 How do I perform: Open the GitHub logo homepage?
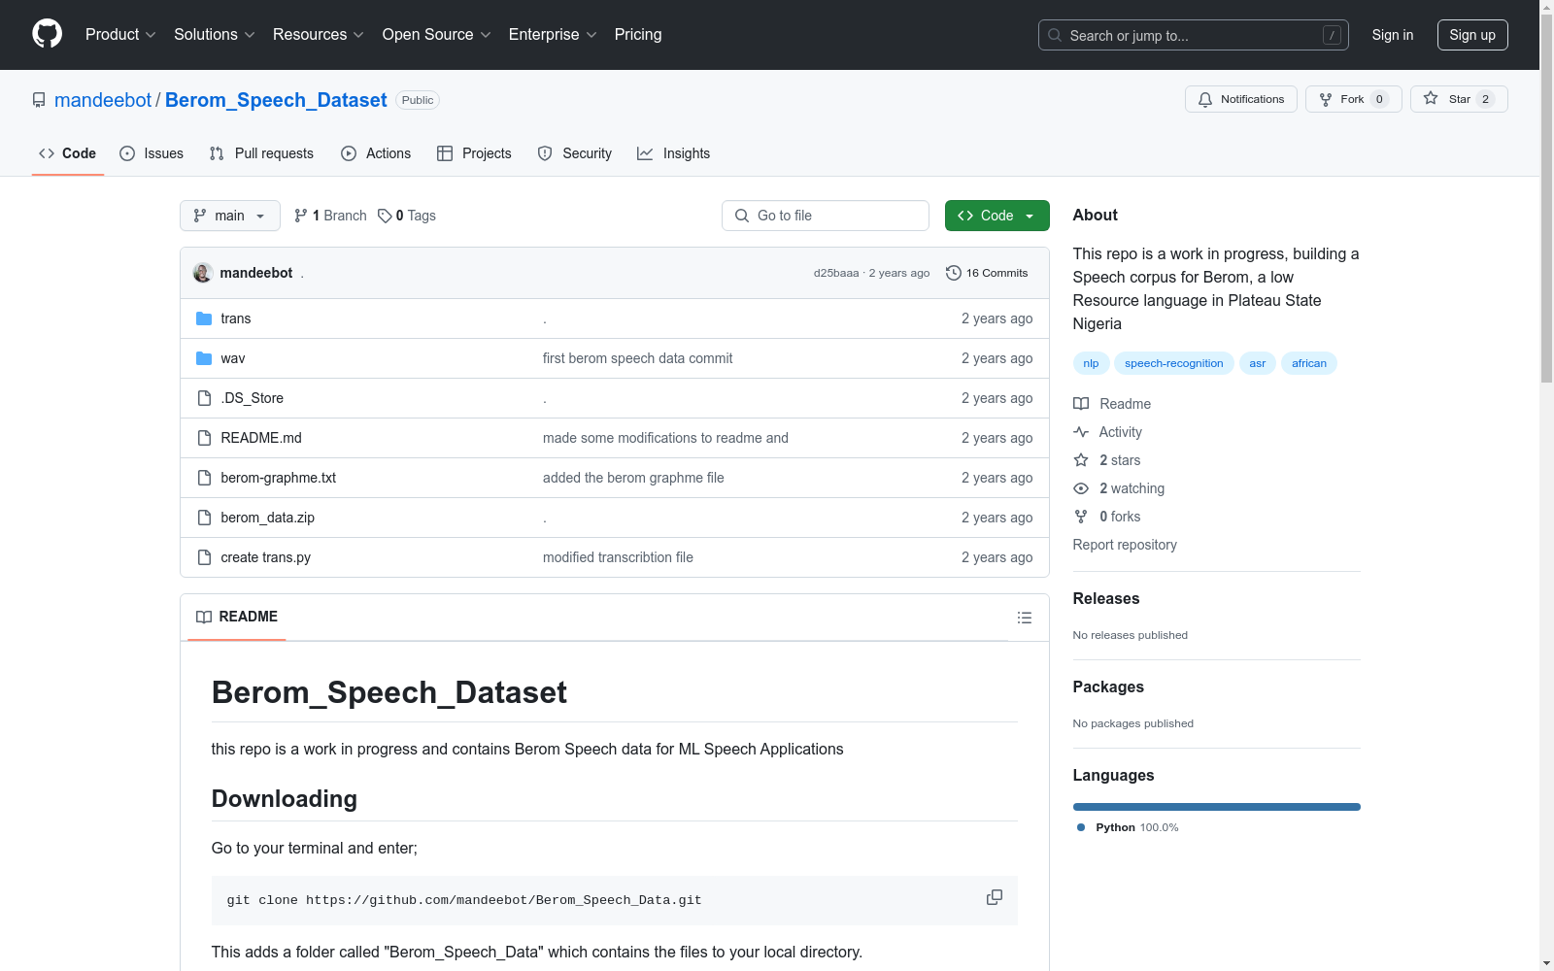(47, 34)
